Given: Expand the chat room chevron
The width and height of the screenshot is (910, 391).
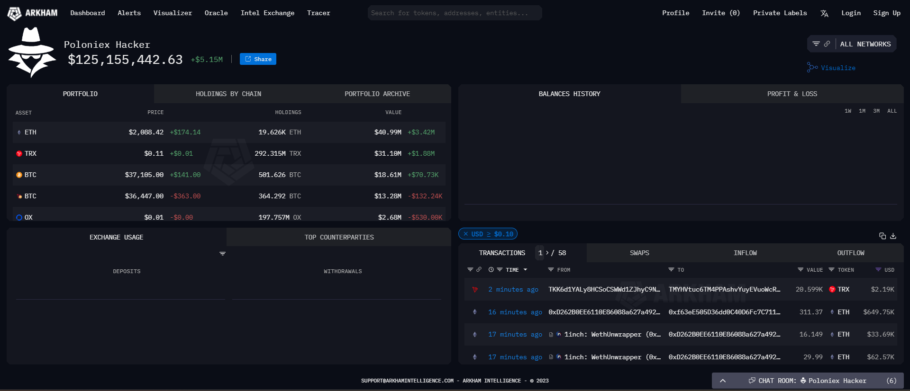Looking at the screenshot, I should 723,381.
